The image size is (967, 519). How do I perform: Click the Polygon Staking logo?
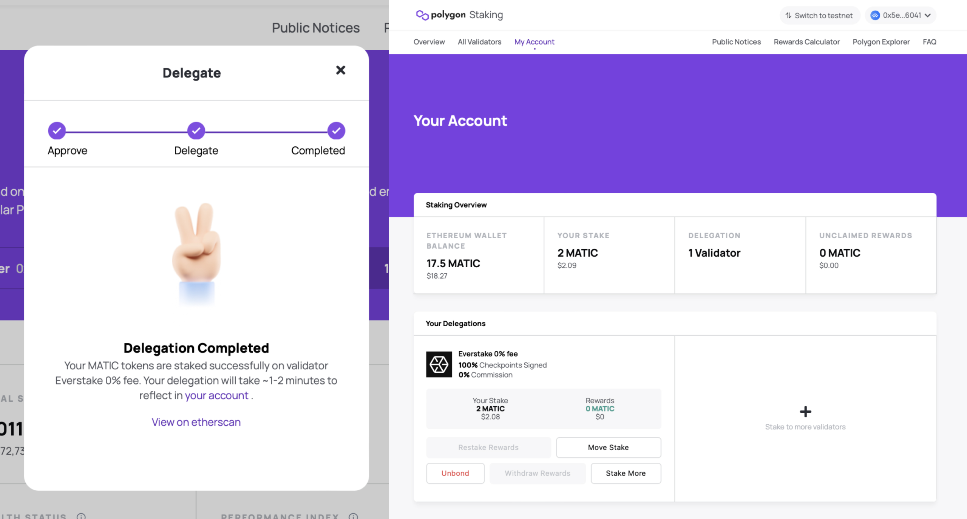459,15
